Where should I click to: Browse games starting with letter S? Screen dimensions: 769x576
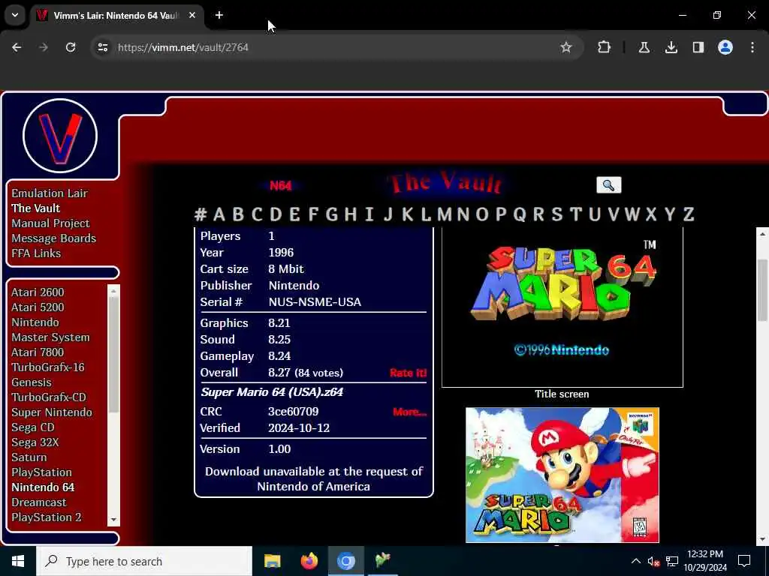556,214
